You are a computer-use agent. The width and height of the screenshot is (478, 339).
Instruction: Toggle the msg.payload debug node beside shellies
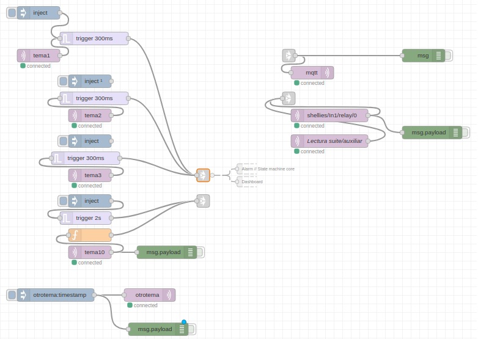tap(465, 133)
